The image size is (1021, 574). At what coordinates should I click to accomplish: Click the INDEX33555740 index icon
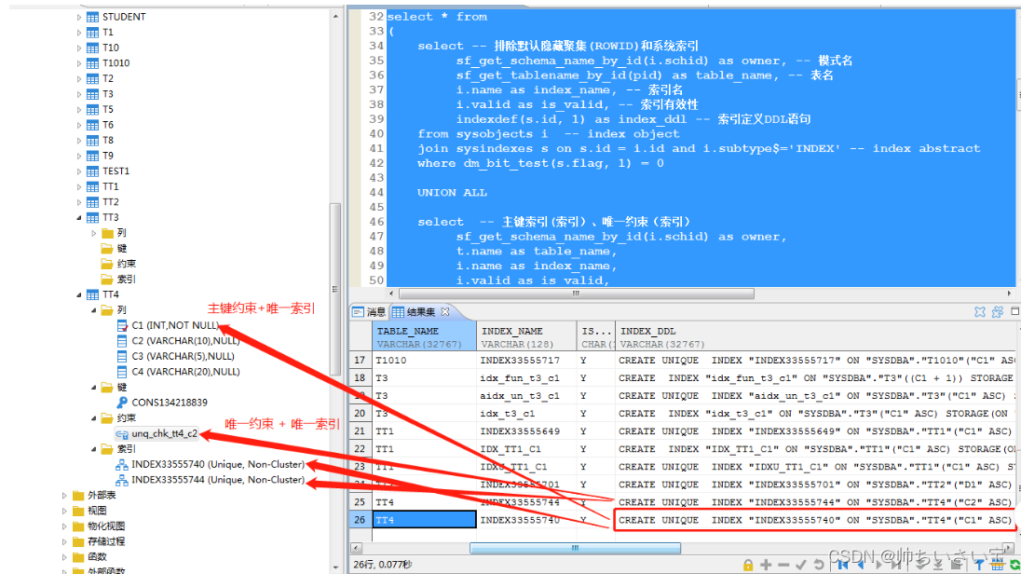pyautogui.click(x=122, y=465)
